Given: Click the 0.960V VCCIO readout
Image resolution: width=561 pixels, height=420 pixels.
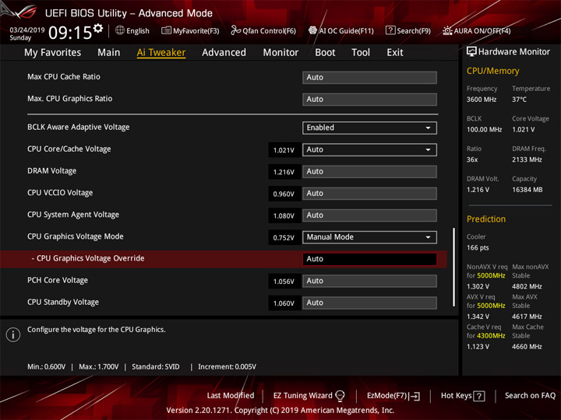Looking at the screenshot, I should pos(284,194).
